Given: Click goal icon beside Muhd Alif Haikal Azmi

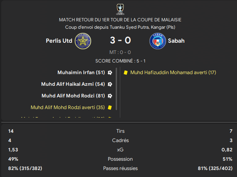Looking at the screenshot, I should (110, 84).
